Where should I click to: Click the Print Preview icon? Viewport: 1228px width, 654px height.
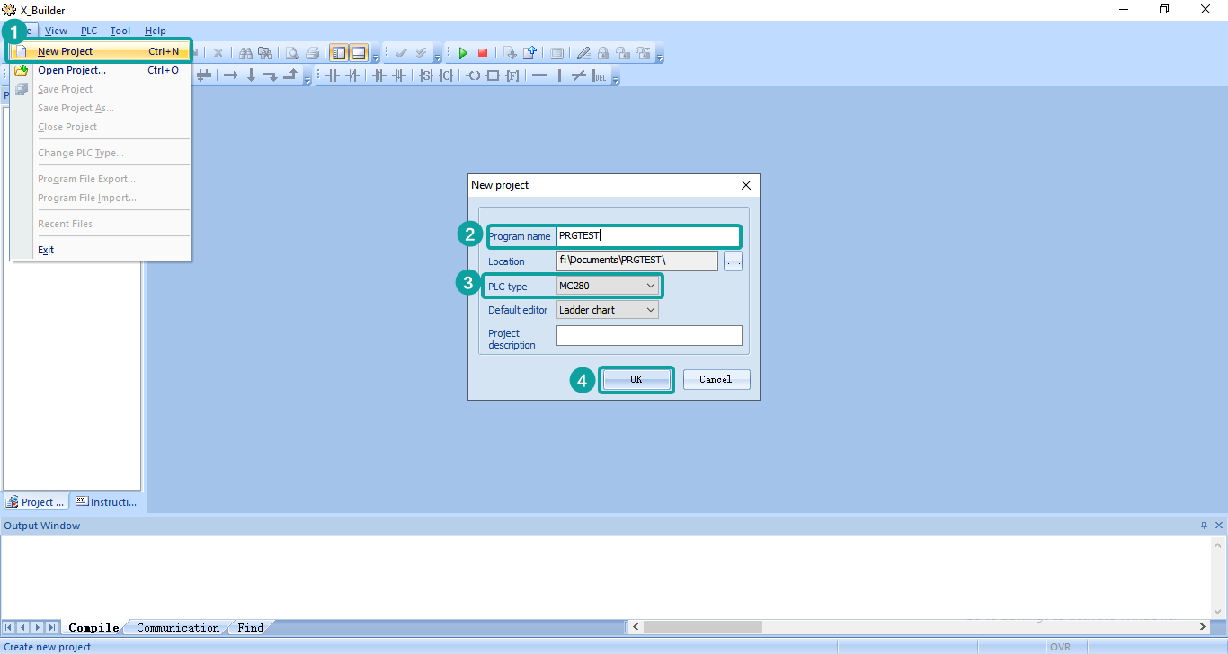[x=292, y=53]
